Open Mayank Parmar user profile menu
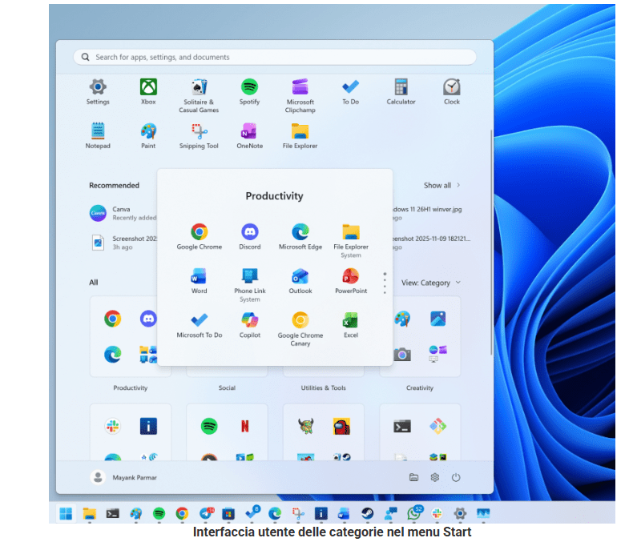 (x=123, y=477)
